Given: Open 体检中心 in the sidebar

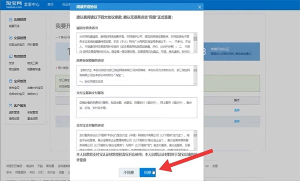Looking at the screenshot, I should coord(32,94).
